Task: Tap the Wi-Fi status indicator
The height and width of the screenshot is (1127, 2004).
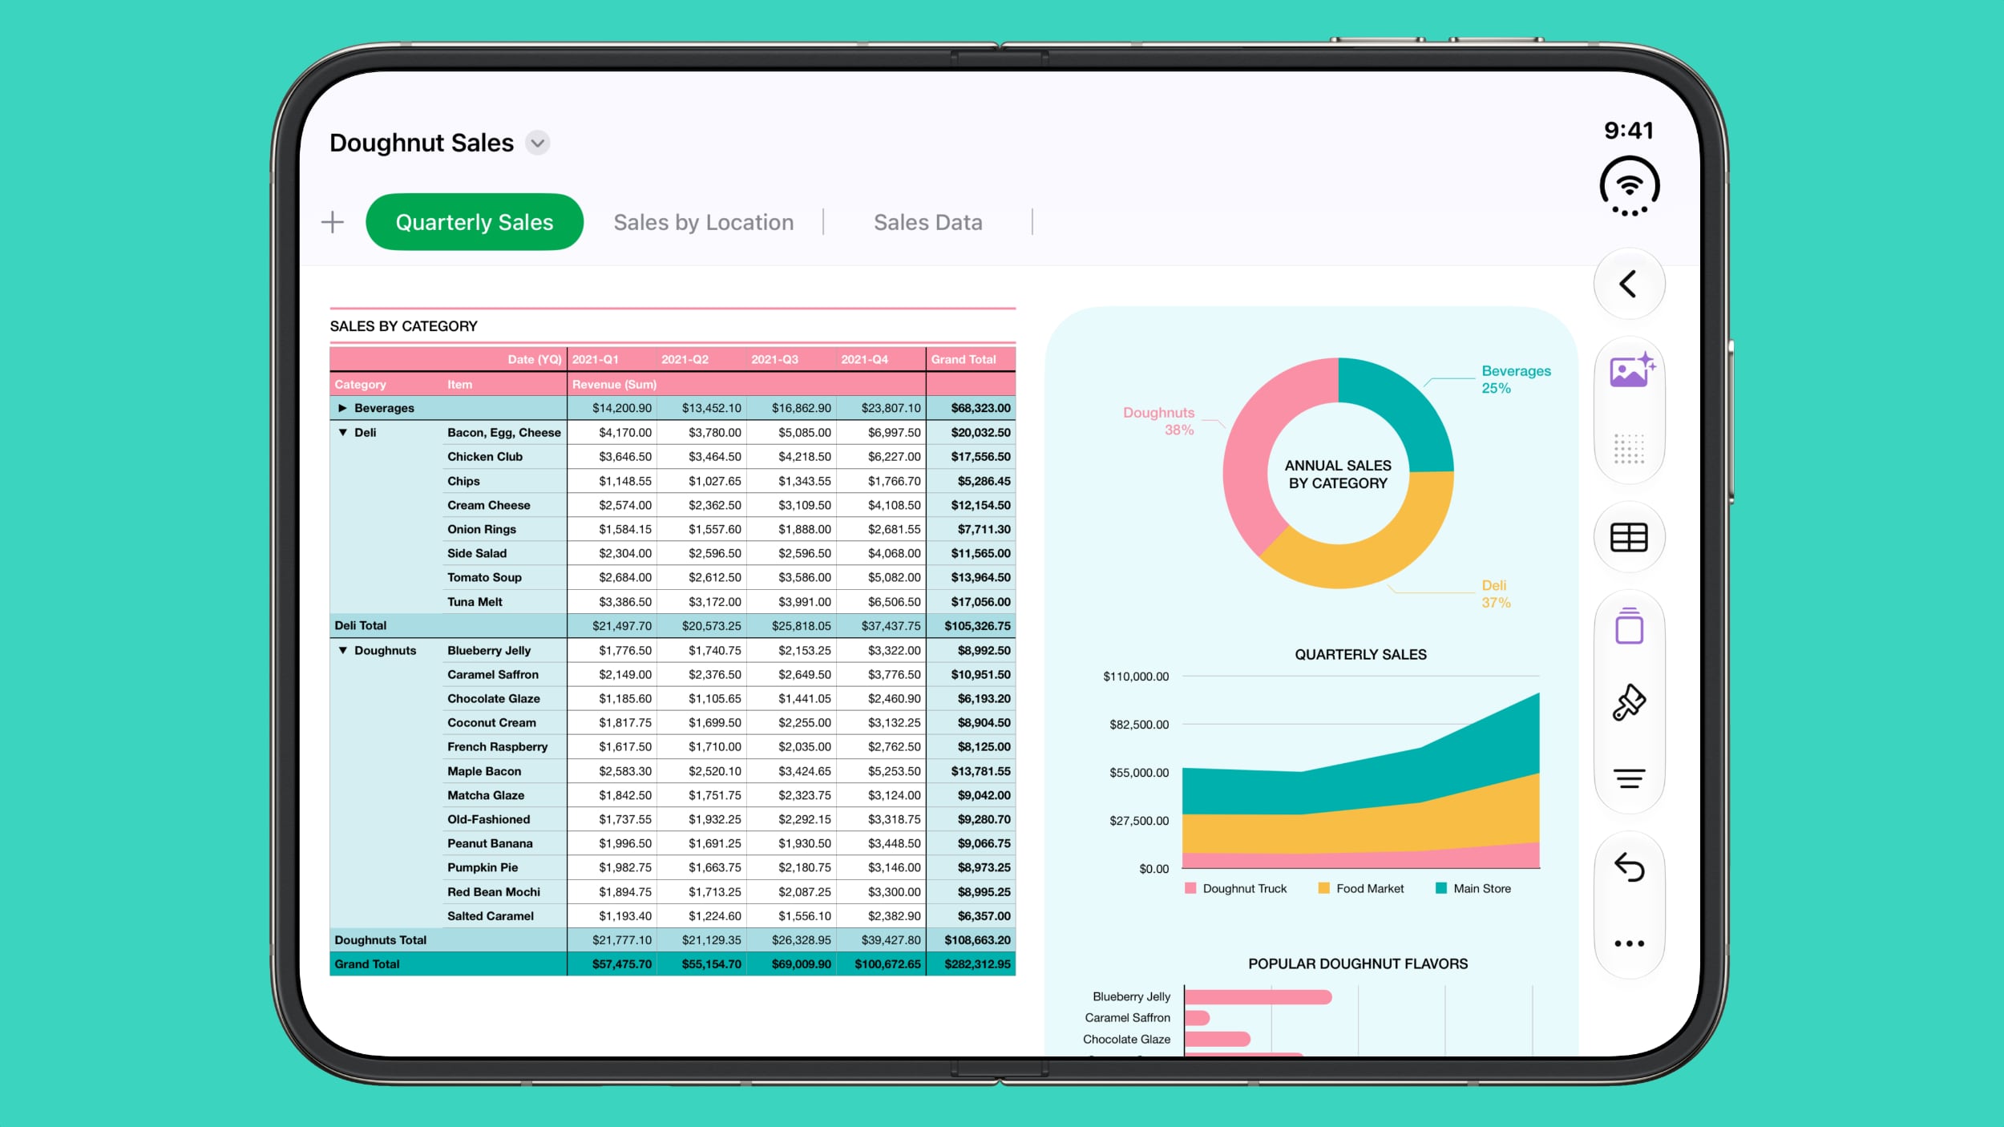Action: point(1629,186)
